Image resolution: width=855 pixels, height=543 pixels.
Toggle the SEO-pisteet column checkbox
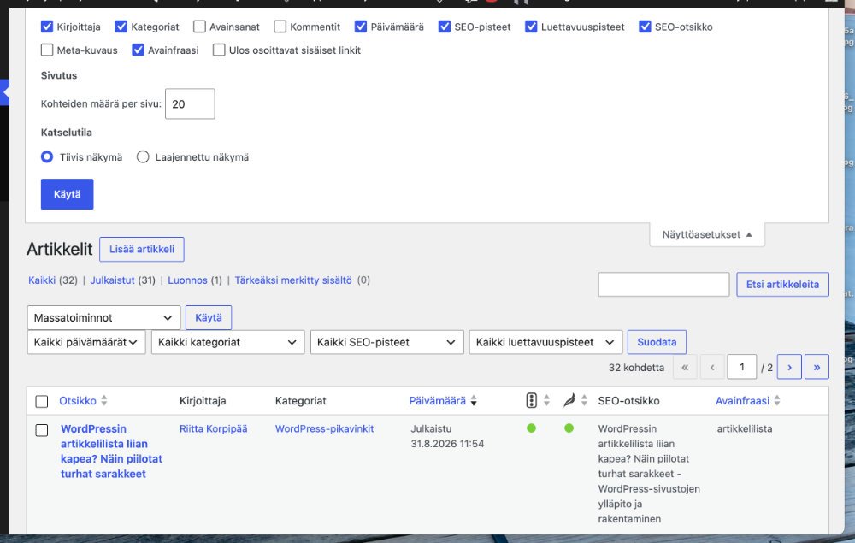tap(445, 27)
